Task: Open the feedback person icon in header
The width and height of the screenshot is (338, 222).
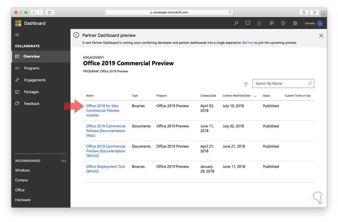Action: (271, 23)
